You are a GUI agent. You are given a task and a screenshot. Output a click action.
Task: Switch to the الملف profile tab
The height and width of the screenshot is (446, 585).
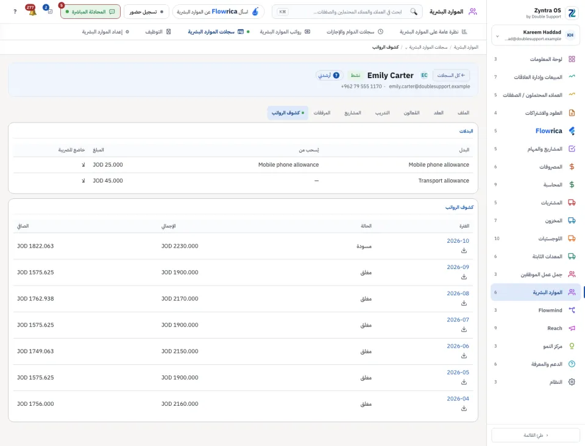[463, 113]
